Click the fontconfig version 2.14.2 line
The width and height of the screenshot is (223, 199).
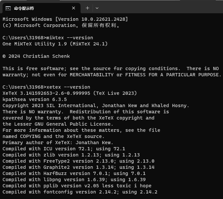[x=80, y=192]
